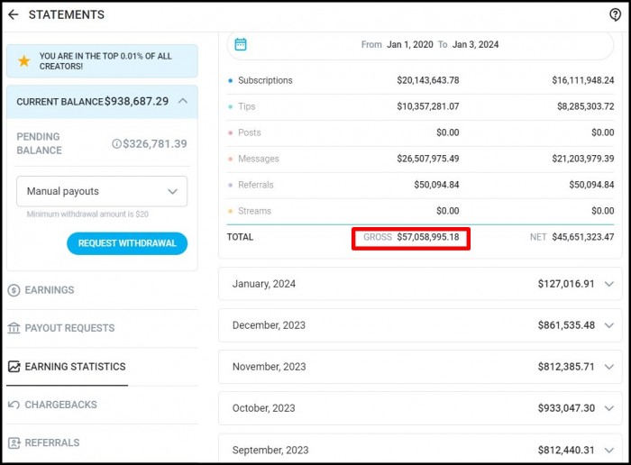Open the help question mark icon

616,14
